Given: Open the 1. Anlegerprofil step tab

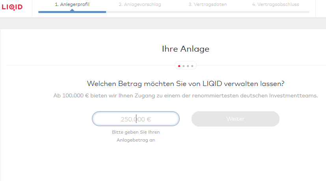Looking at the screenshot, I should coord(72,4).
